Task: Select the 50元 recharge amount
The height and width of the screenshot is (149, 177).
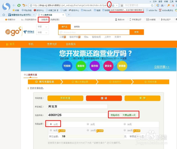Action: coord(51,130)
